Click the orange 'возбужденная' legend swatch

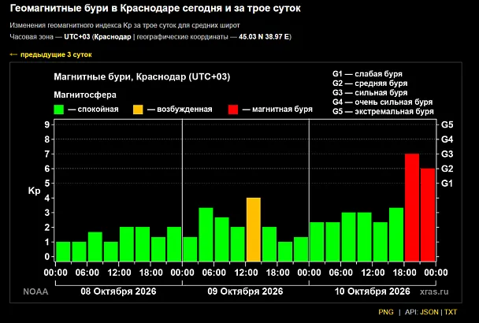[138, 110]
